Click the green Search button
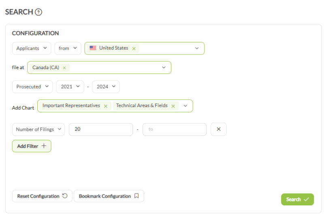 [x=297, y=199]
